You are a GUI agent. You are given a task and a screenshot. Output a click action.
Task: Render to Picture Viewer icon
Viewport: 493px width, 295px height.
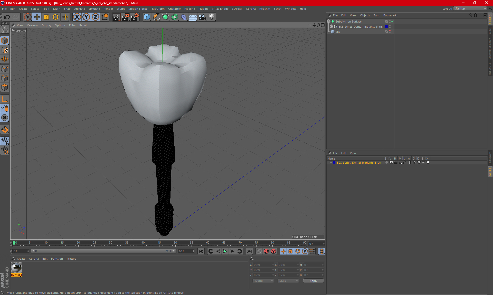tap(126, 17)
